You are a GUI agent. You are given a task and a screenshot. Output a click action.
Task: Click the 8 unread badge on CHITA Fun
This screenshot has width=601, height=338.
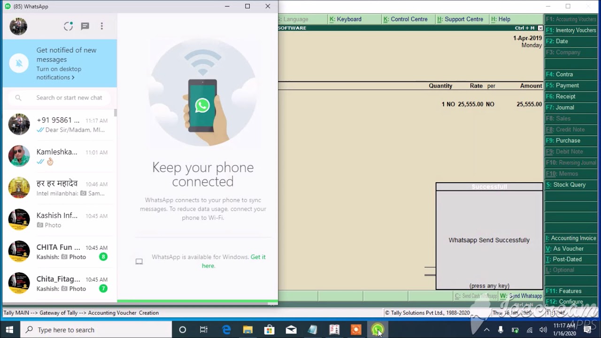tap(103, 257)
